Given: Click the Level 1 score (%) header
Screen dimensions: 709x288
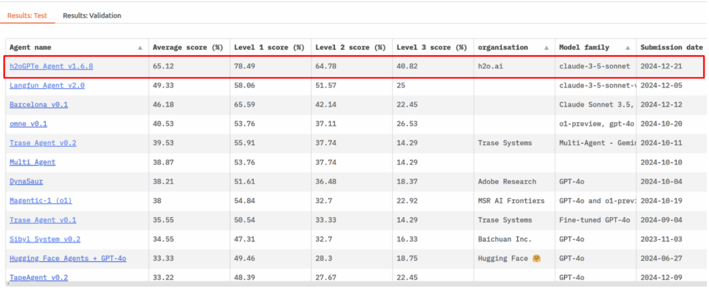Looking at the screenshot, I should tap(269, 48).
